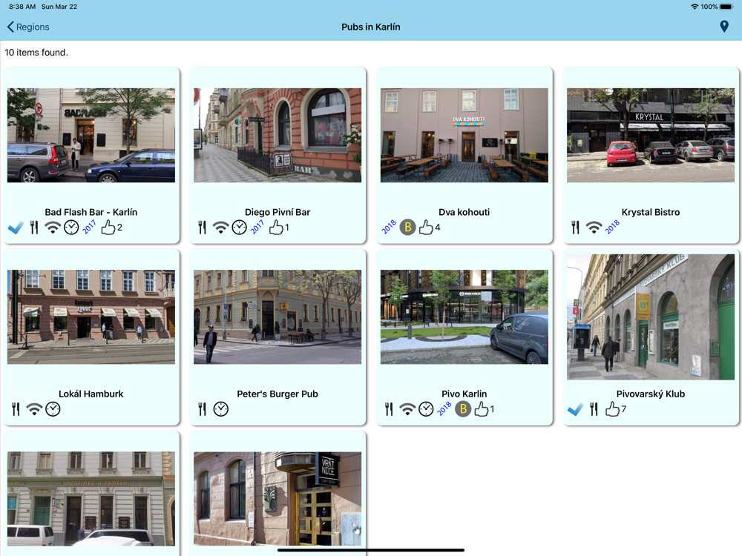Click the Pubs in Karlín header title
This screenshot has height=556, width=742.
coord(371,27)
